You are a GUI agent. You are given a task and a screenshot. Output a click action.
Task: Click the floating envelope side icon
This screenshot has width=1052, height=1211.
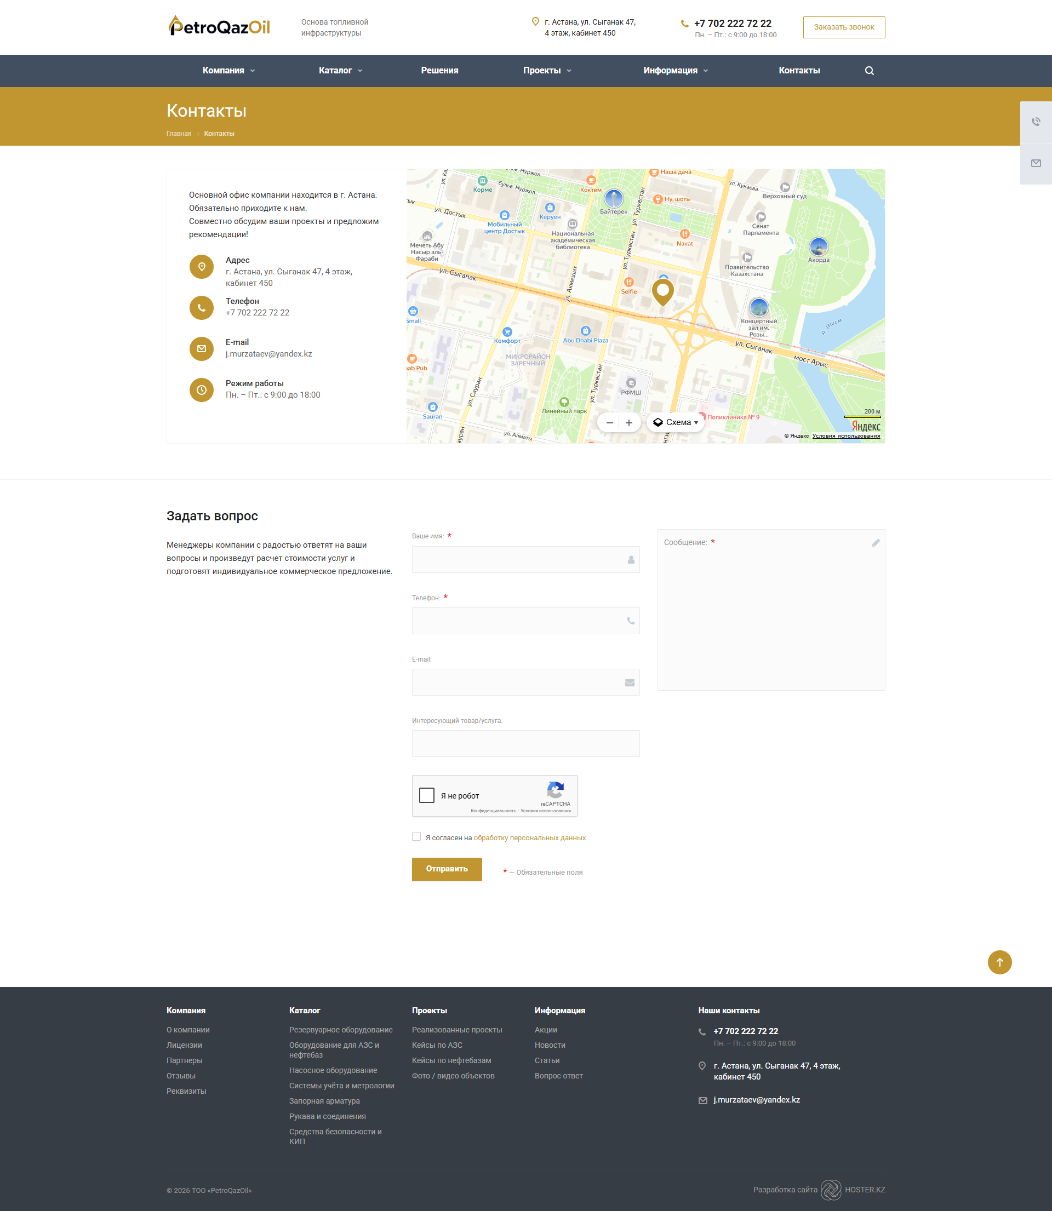coord(1036,163)
